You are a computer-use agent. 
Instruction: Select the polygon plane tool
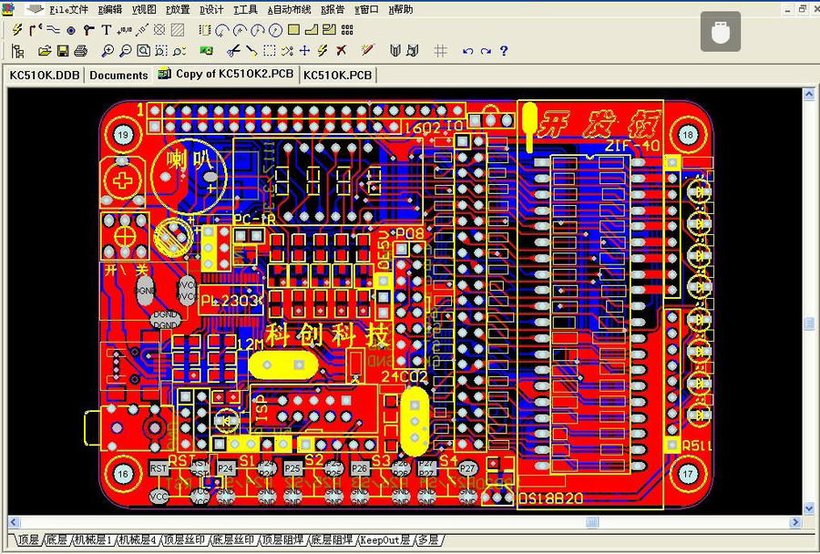[x=312, y=30]
